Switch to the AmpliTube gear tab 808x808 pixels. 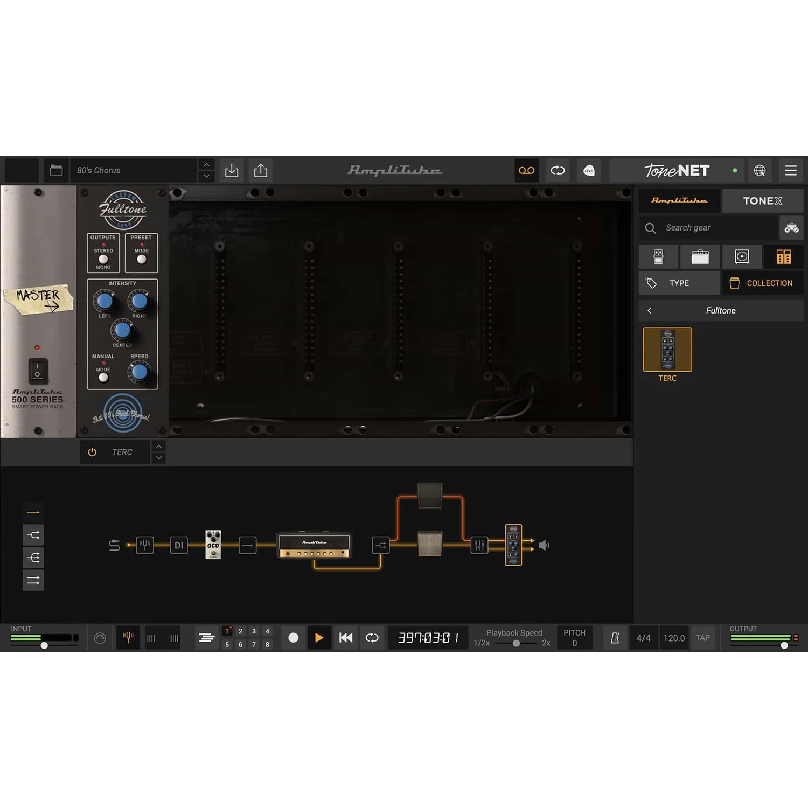pos(679,200)
